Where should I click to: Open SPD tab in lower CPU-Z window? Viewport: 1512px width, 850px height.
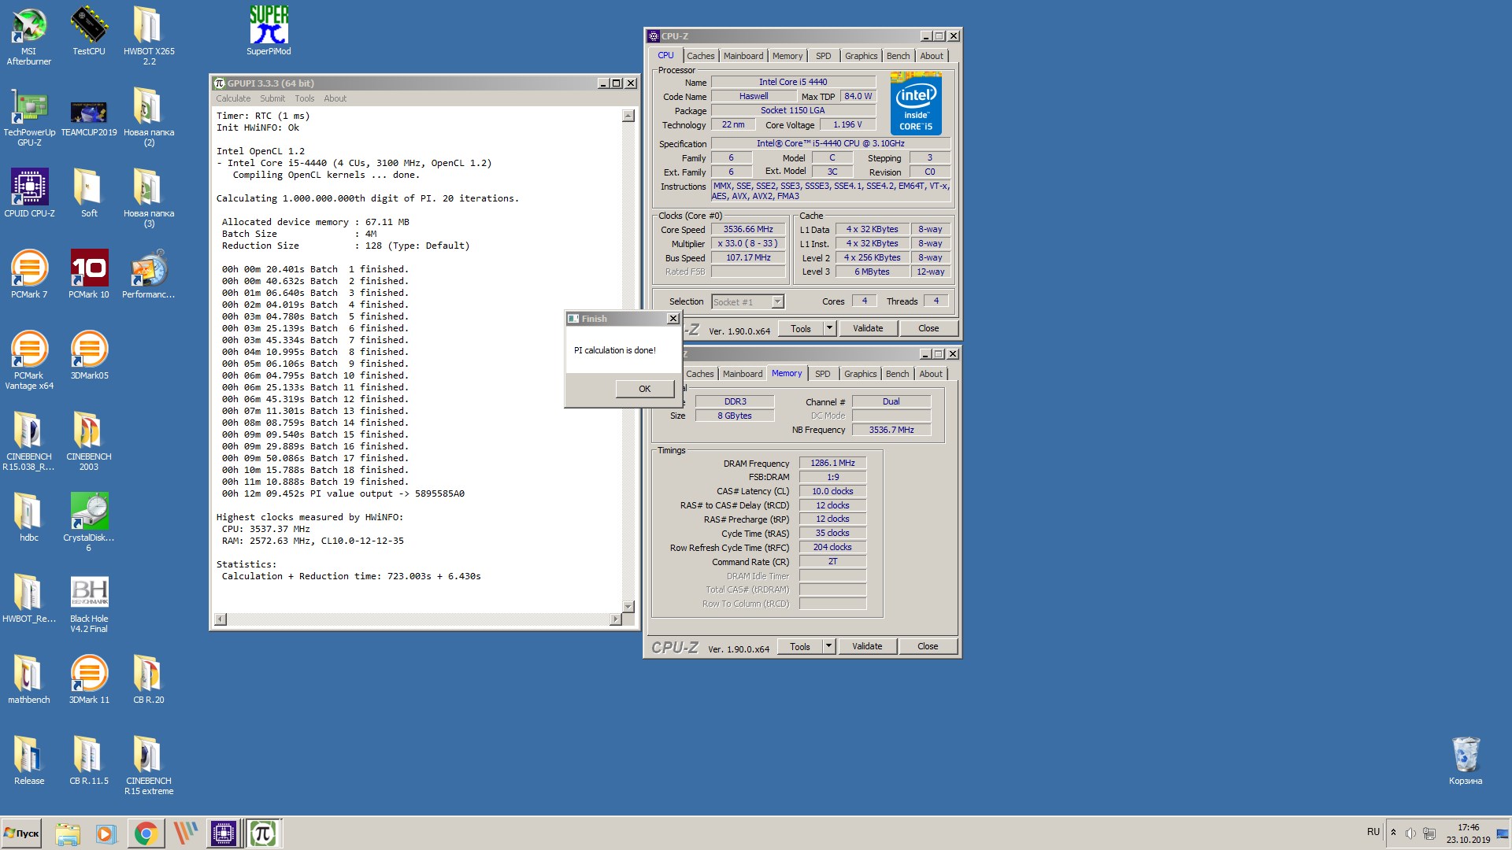[x=822, y=374]
